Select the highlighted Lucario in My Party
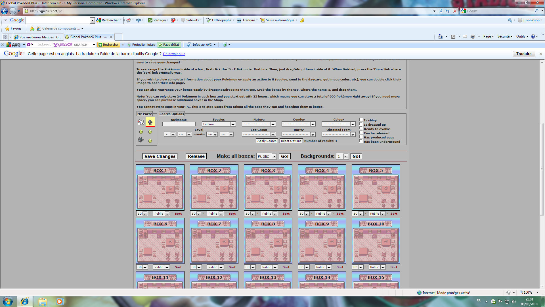 pos(150,122)
